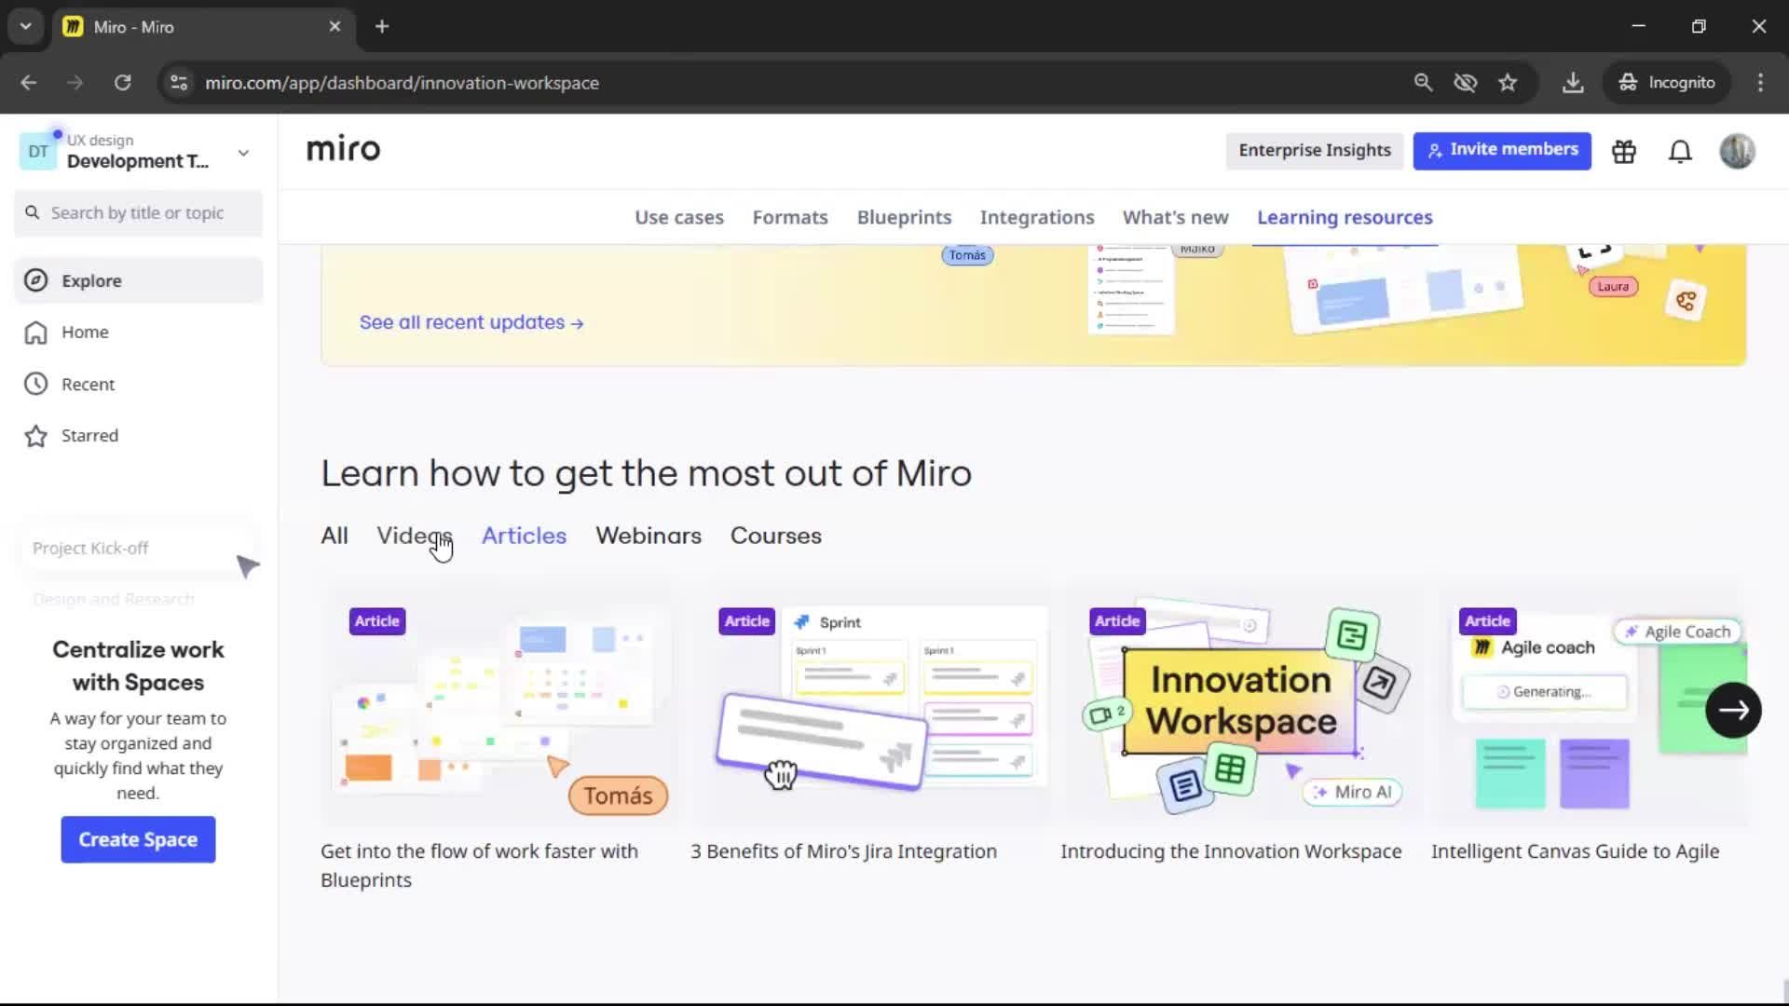Expand the Development Team switcher
The image size is (1789, 1006).
coord(243,153)
